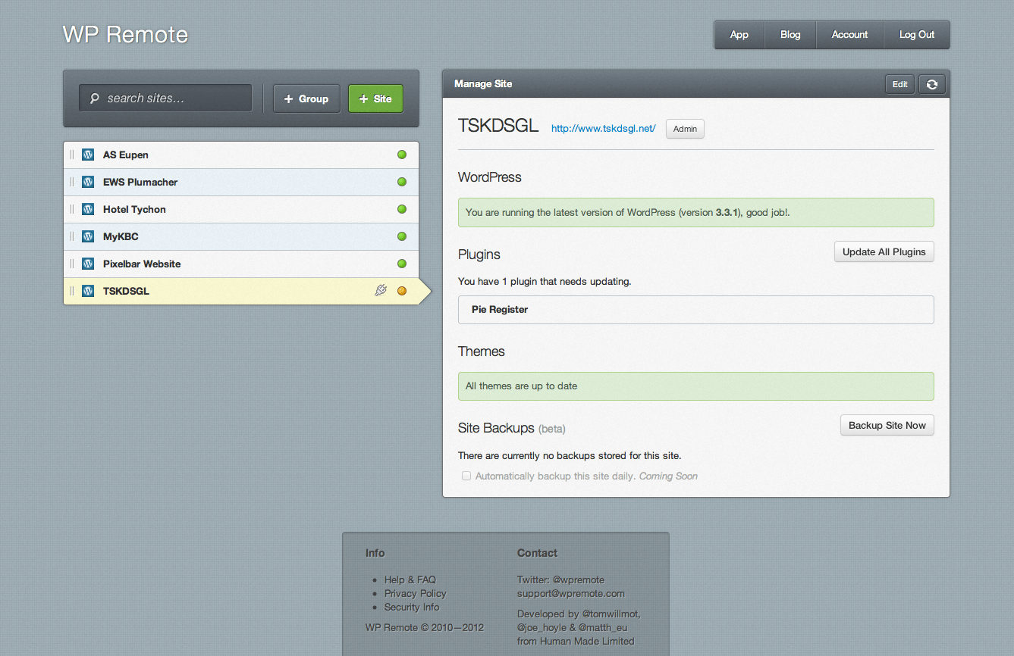This screenshot has width=1014, height=656.
Task: Click green status dot for Pixelbar Website
Action: [402, 264]
